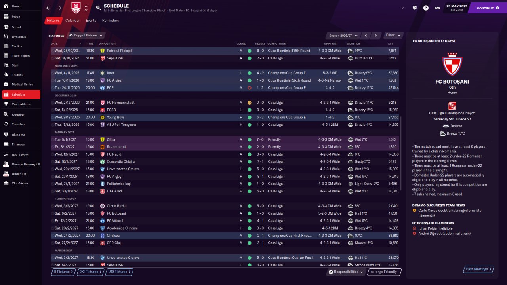Open Dinamo București II in sidebar
The width and height of the screenshot is (507, 285).
tap(21, 164)
